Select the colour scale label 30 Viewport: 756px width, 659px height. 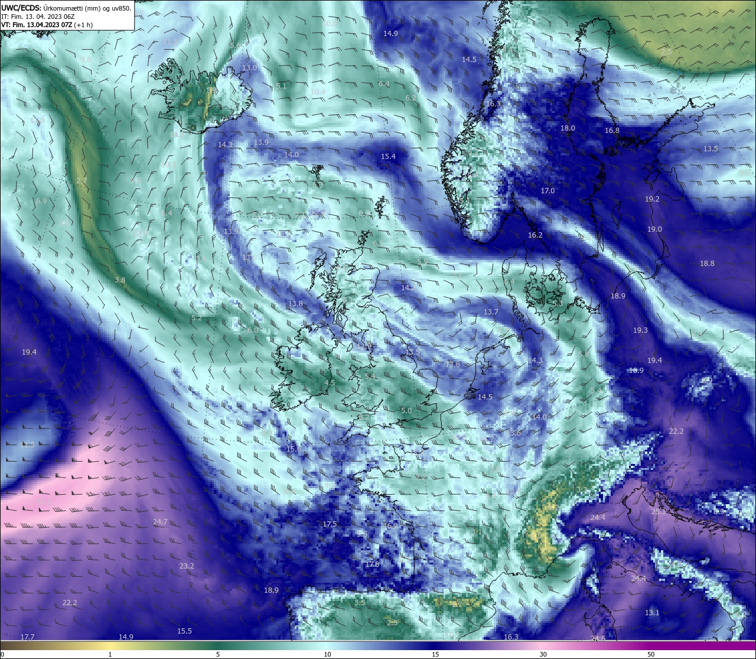pyautogui.click(x=543, y=654)
